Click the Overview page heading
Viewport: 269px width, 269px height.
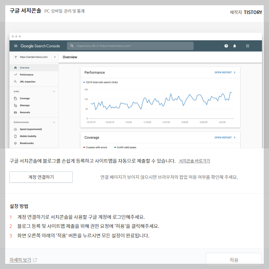click(70, 57)
